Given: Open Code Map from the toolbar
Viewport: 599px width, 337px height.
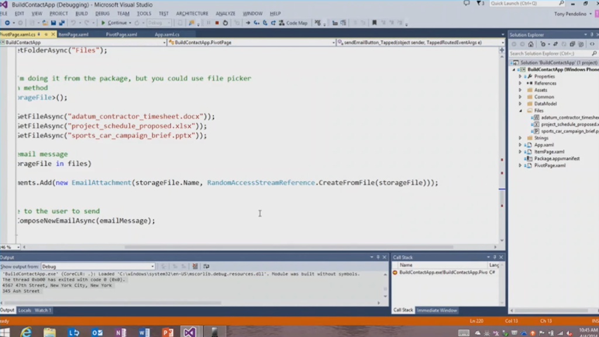Looking at the screenshot, I should [293, 23].
